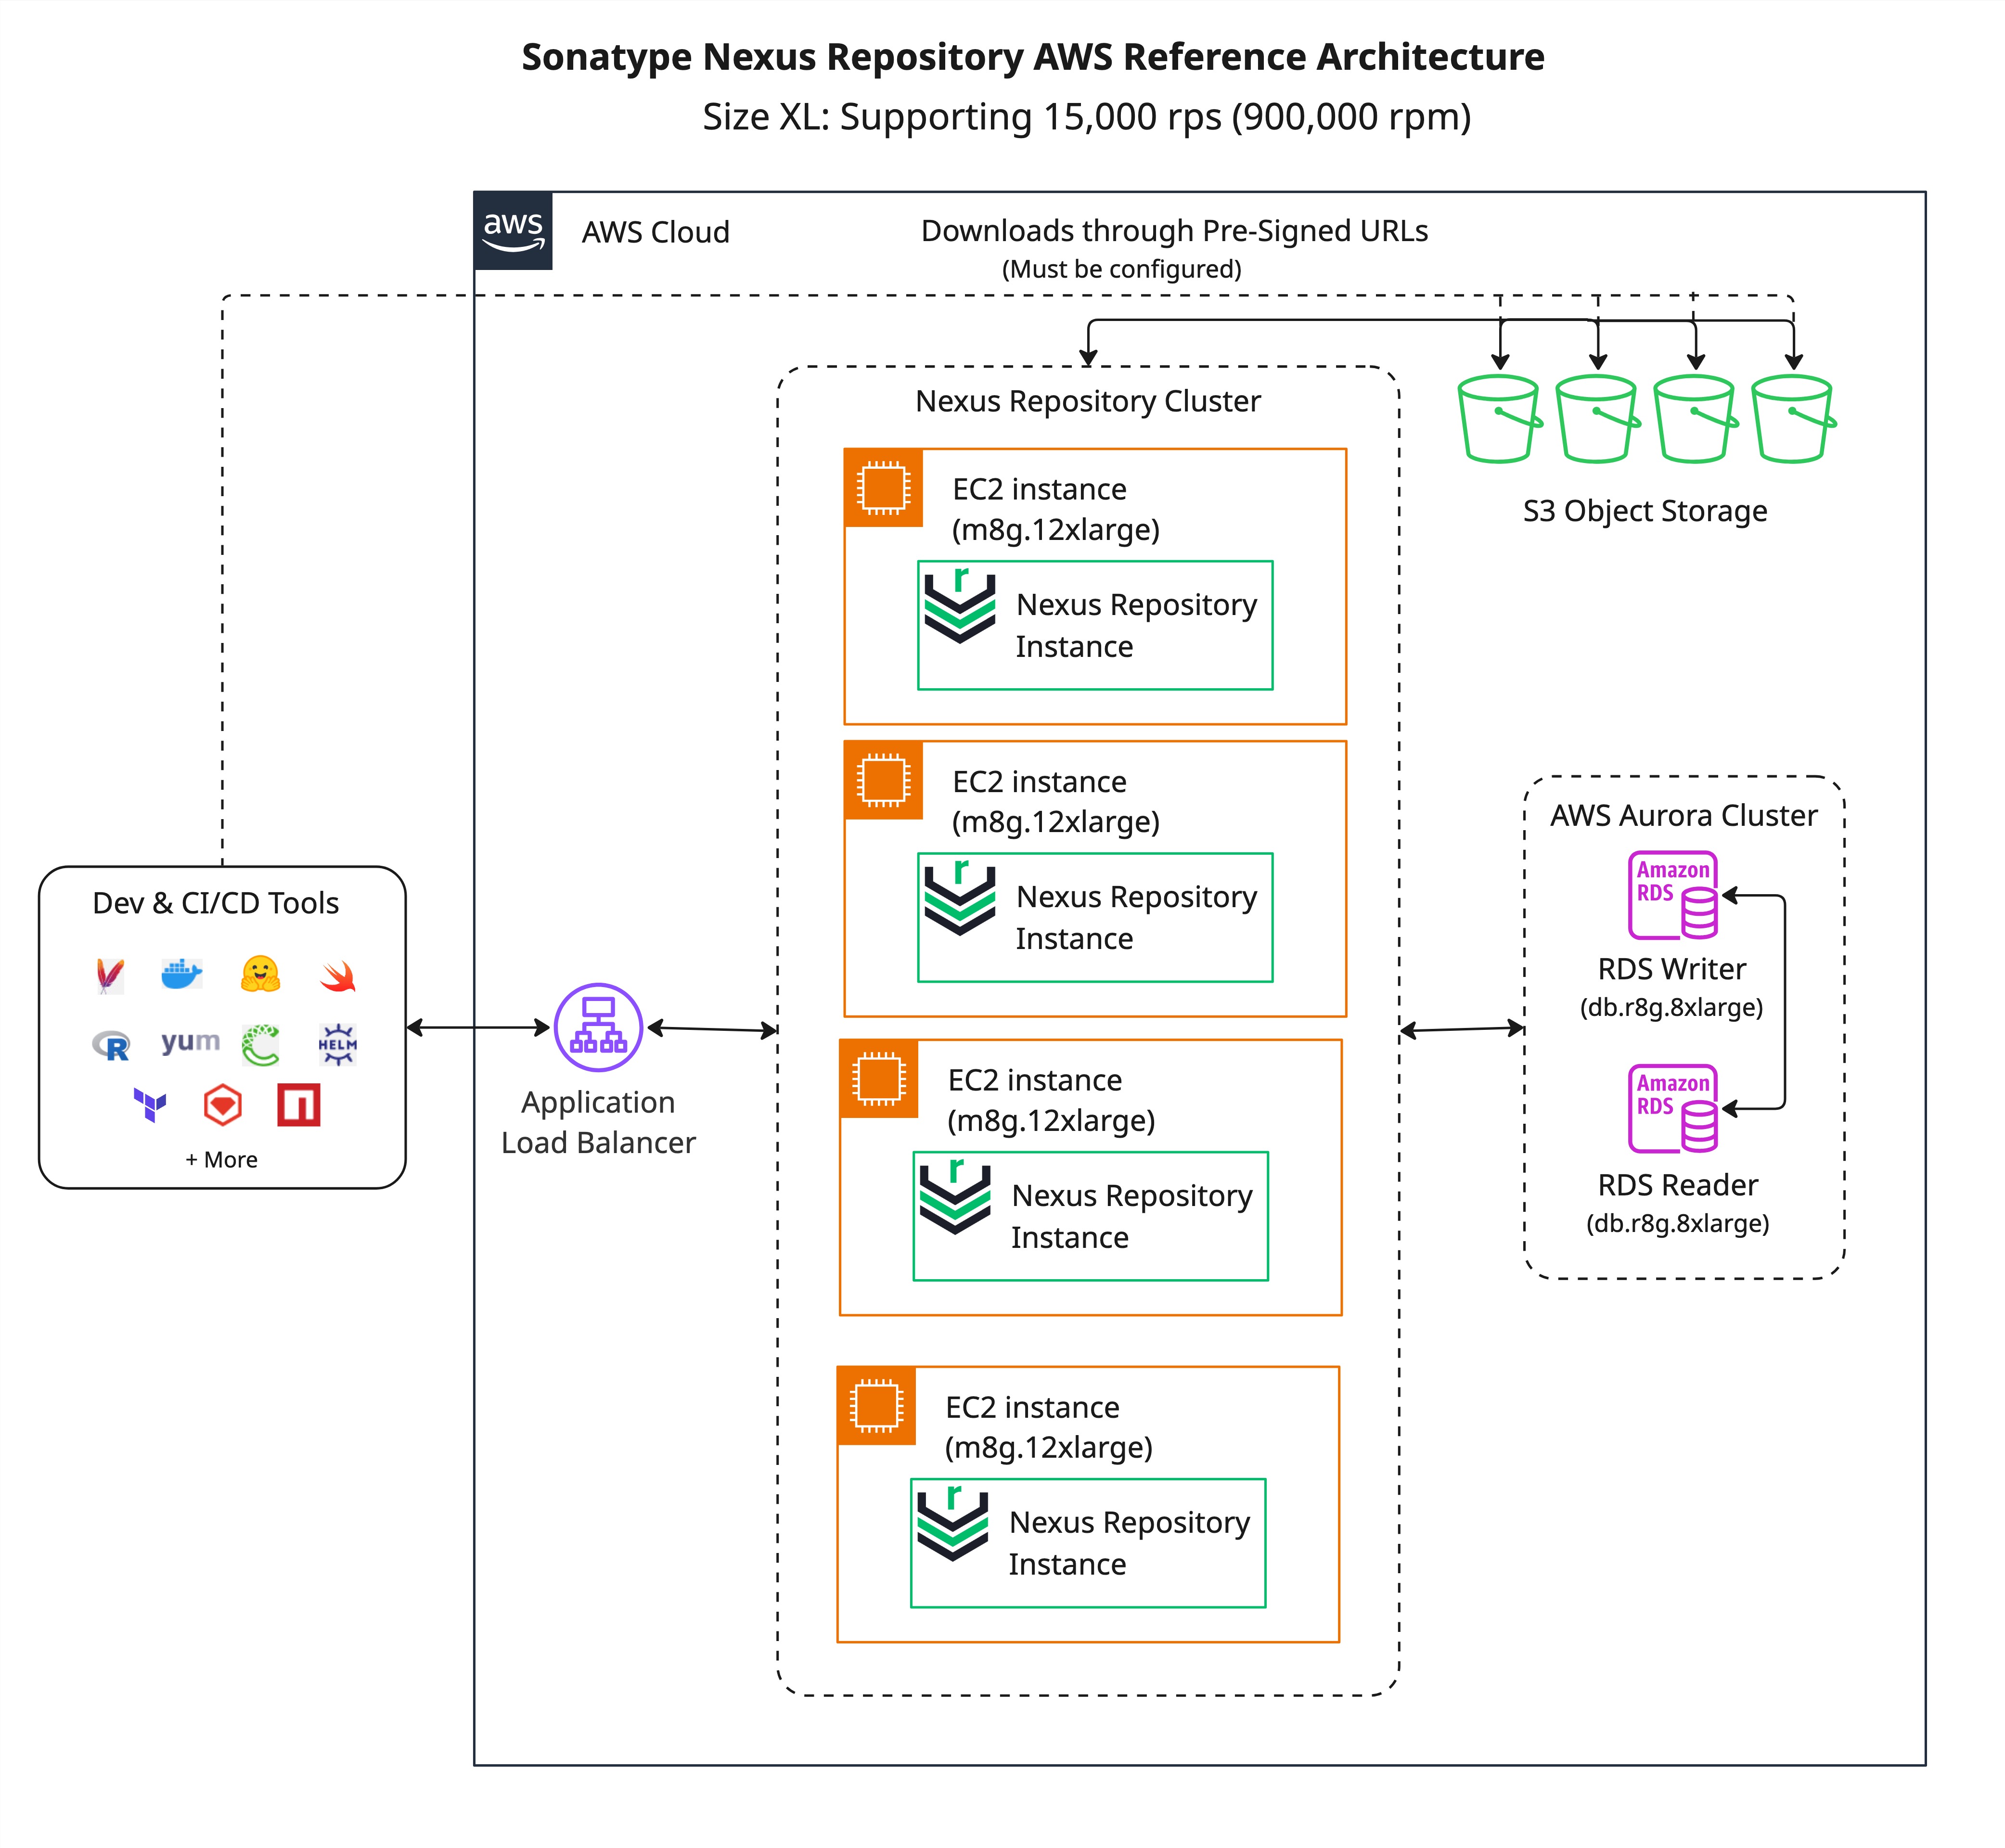2005x1848 pixels.
Task: Click the '+ More' label under tool icons
Action: [x=221, y=1160]
